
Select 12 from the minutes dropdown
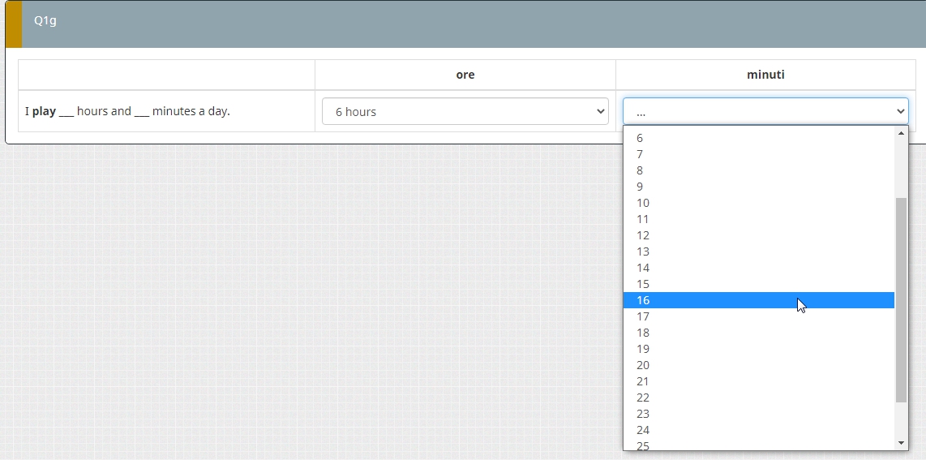(x=758, y=235)
